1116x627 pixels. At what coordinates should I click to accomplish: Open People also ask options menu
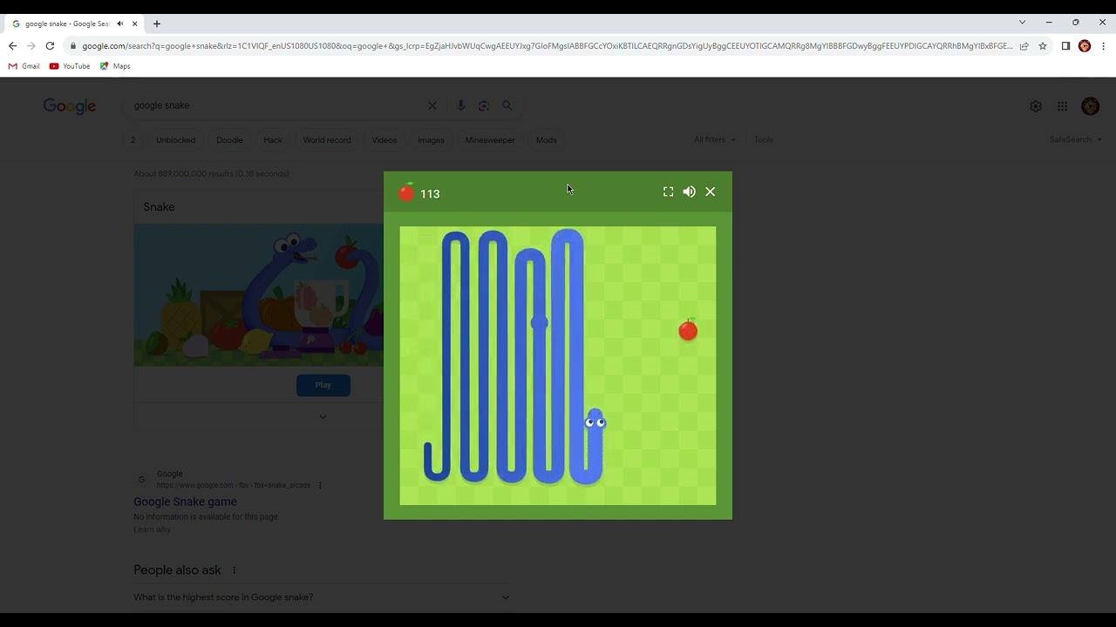pos(234,570)
